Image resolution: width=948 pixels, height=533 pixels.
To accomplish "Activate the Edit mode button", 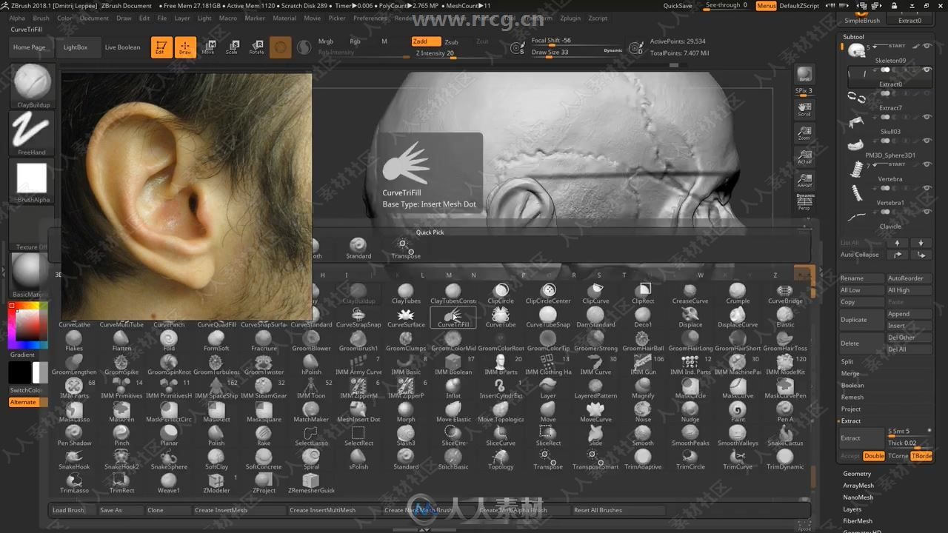I will pos(161,47).
